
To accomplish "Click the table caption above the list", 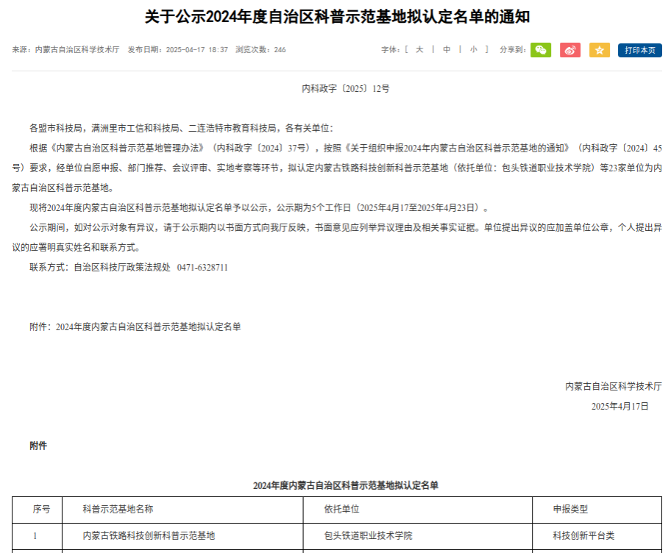I will 345,485.
